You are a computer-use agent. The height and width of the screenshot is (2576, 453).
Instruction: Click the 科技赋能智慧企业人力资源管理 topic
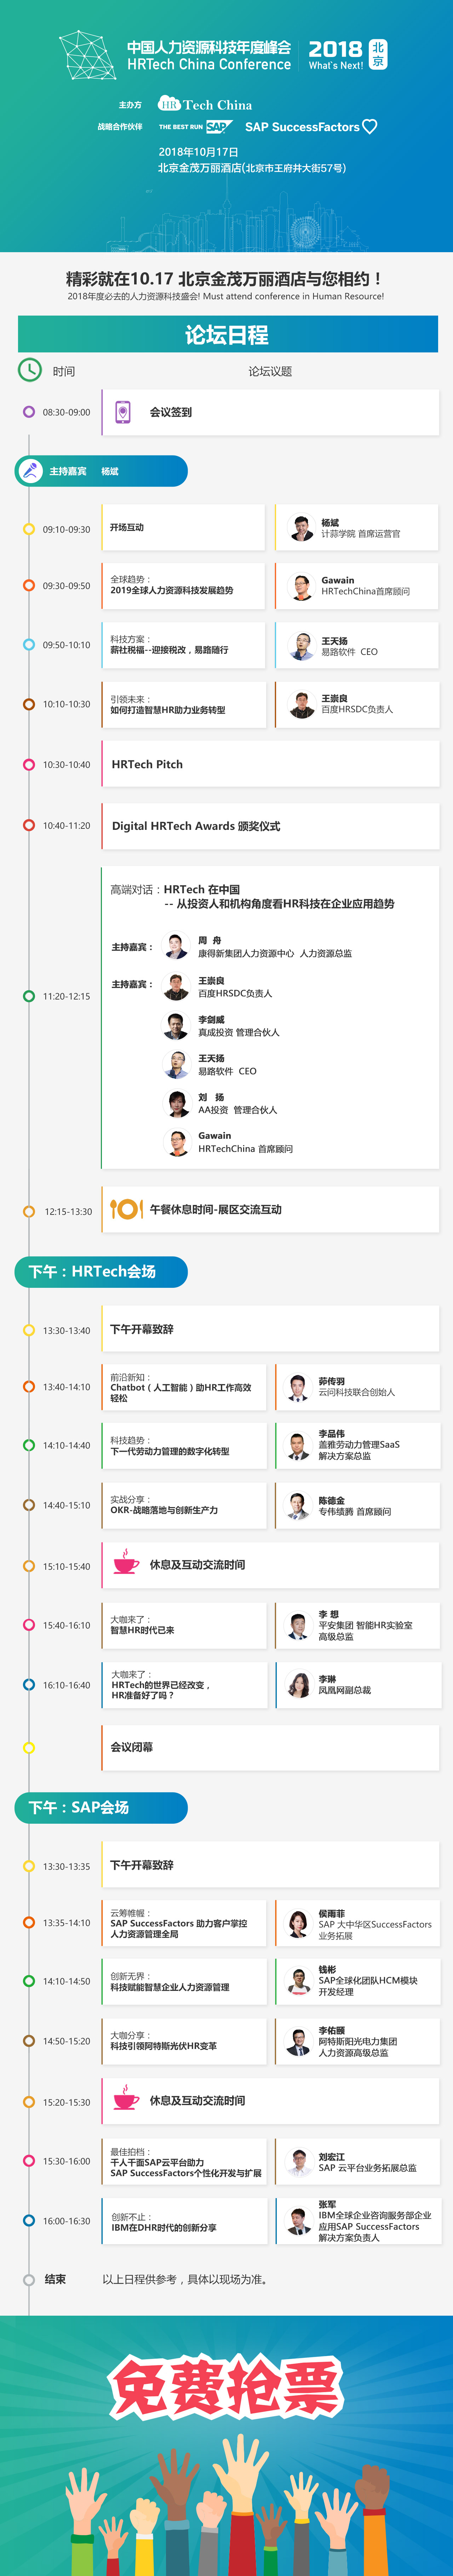point(170,1987)
